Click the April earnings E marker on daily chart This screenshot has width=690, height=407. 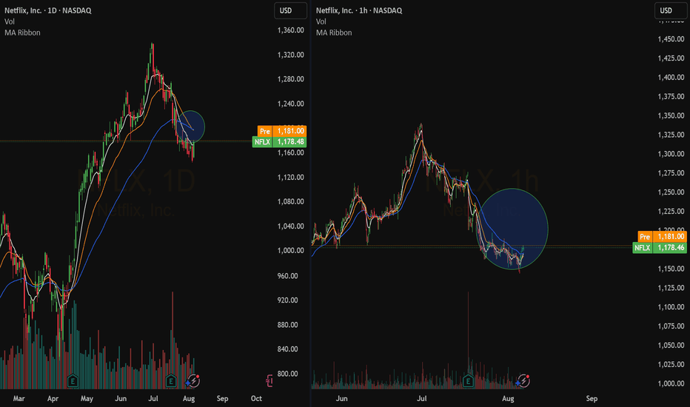[x=73, y=380]
